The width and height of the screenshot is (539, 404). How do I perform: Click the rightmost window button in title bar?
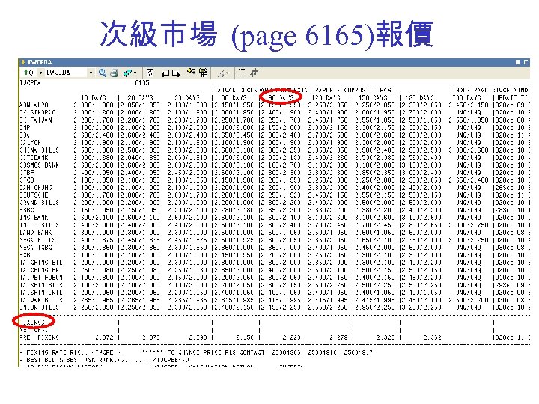pos(526,62)
